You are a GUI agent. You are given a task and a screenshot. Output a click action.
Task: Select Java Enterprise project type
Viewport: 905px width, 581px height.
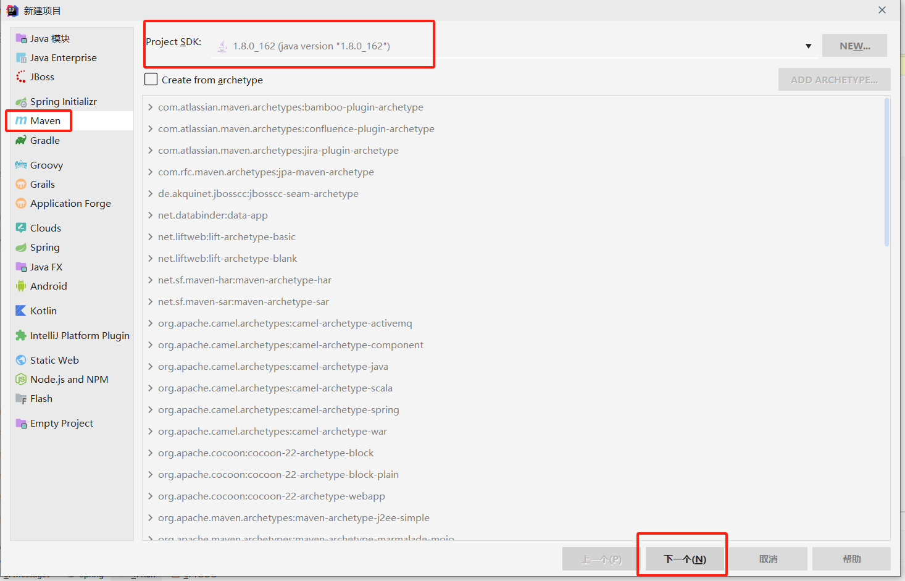[72, 58]
